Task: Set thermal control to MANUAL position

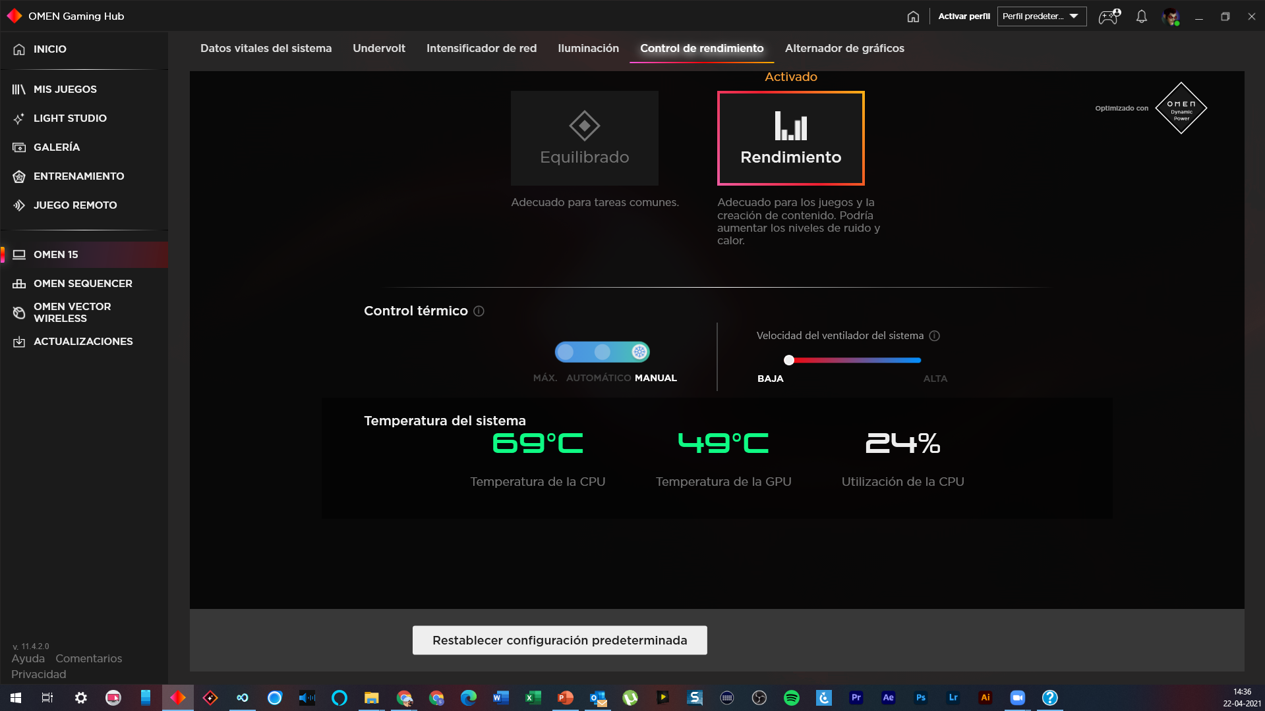Action: tap(639, 352)
